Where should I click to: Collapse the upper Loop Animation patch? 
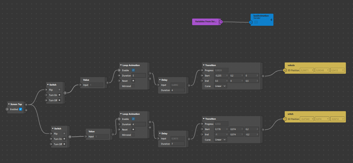pyautogui.click(x=121, y=65)
